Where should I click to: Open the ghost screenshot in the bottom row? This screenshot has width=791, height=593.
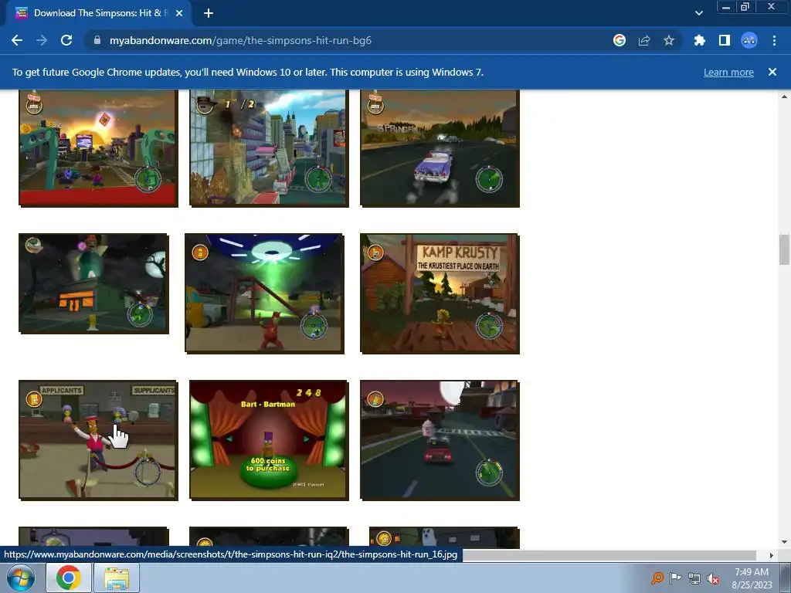(x=444, y=537)
